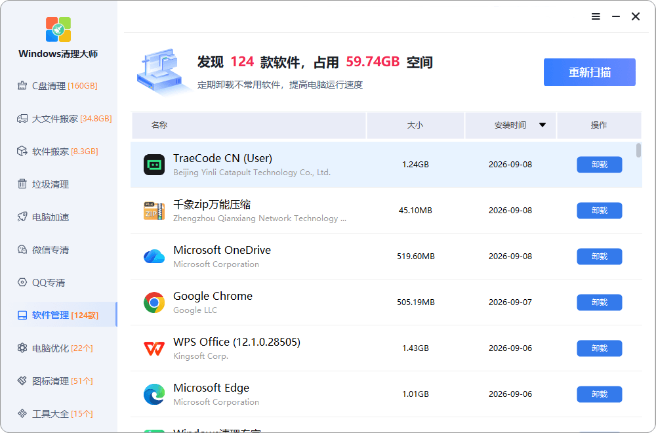Viewport: 656px width, 433px height.
Task: Click the WPS Office app icon
Action: (x=154, y=348)
